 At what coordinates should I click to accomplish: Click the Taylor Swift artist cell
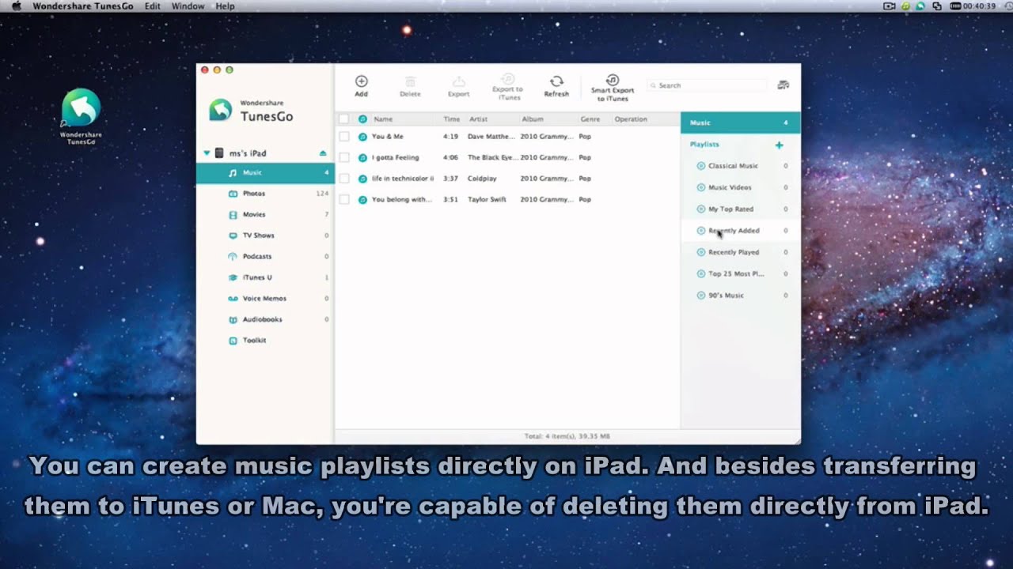tap(487, 200)
